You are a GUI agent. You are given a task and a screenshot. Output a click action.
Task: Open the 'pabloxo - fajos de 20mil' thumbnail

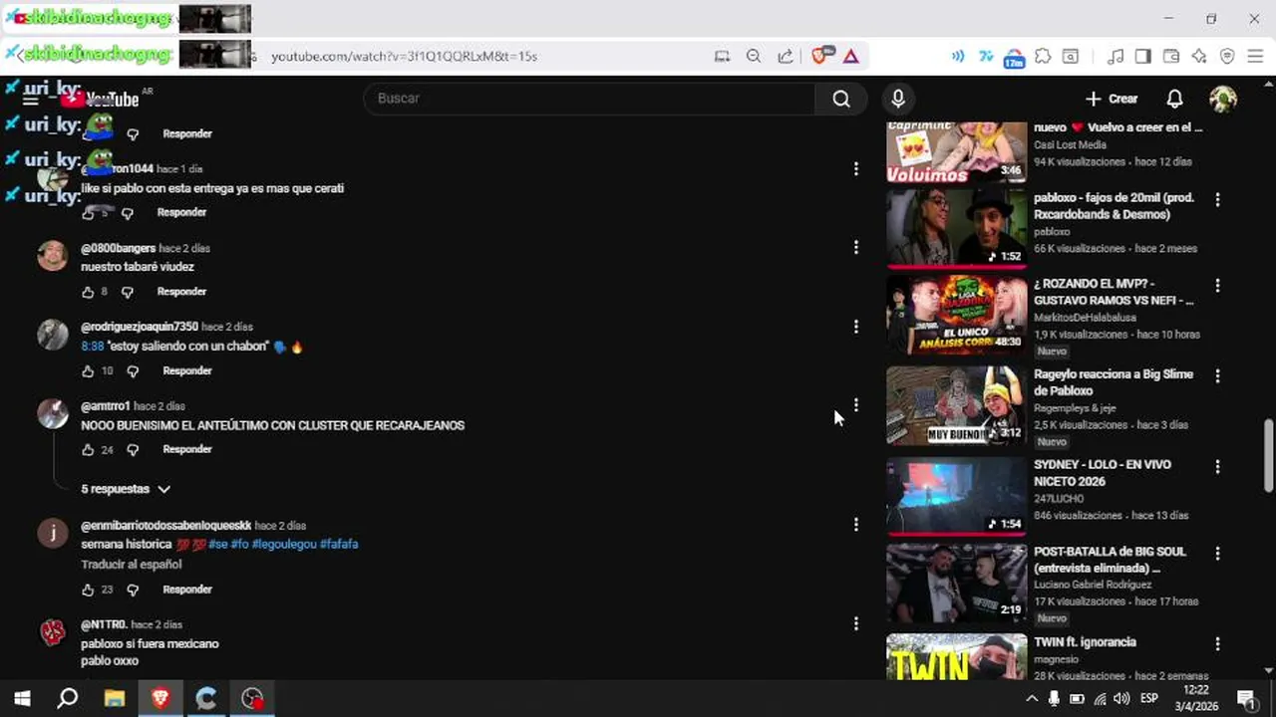(x=957, y=228)
